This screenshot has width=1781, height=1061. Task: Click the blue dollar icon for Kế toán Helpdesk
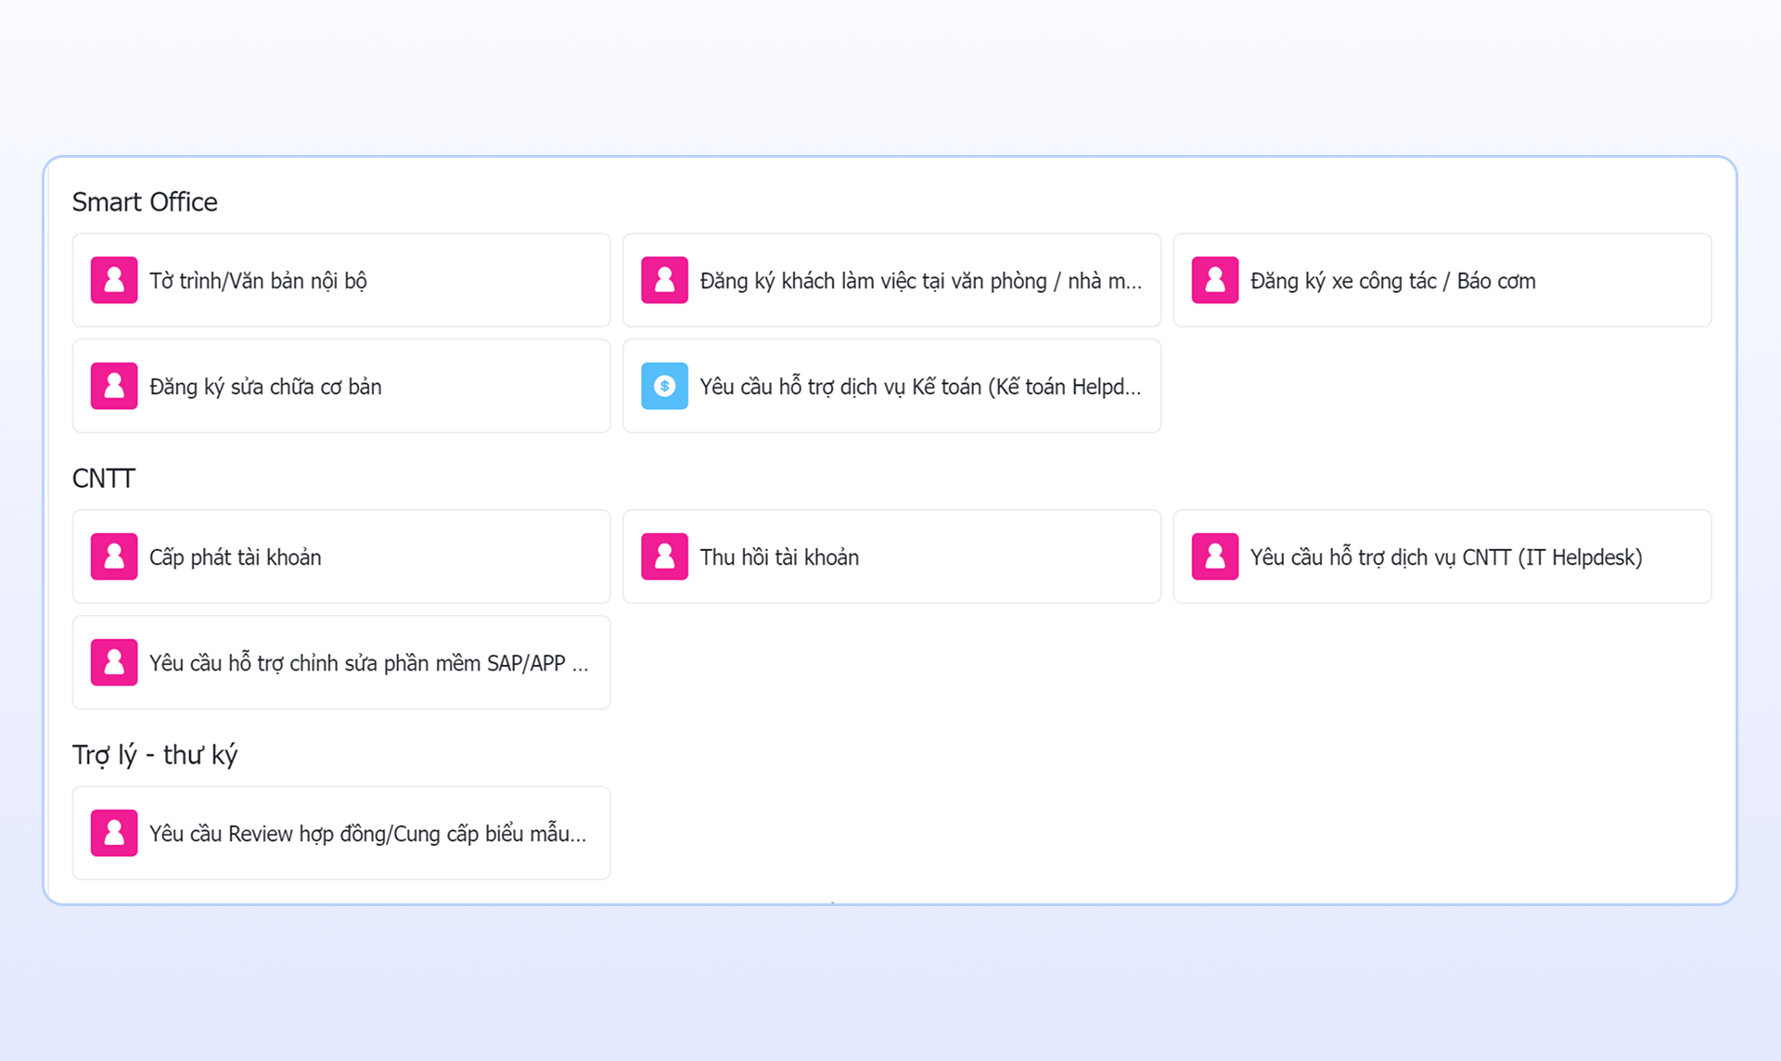coord(664,386)
